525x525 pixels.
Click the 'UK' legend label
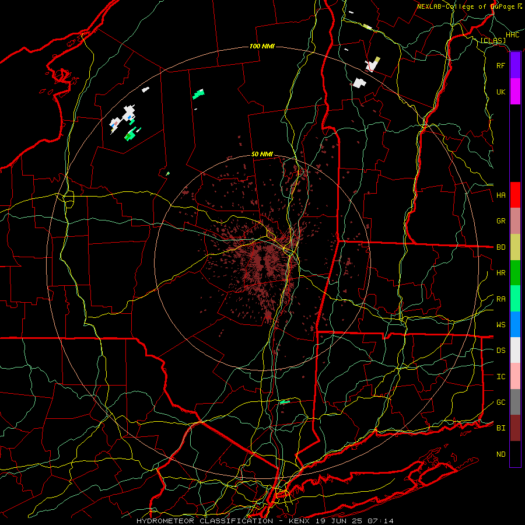point(501,92)
